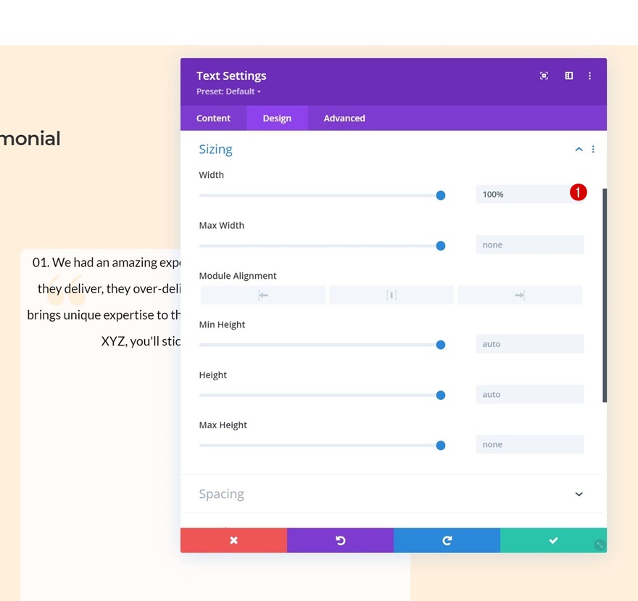Click the settings panel vertical scrollbar
The height and width of the screenshot is (601, 638).
tap(605, 295)
